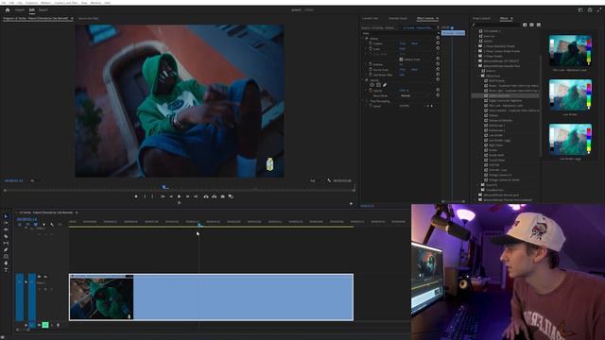This screenshot has width=605, height=340.
Task: Toggle the green audio track button
Action: click(45, 325)
